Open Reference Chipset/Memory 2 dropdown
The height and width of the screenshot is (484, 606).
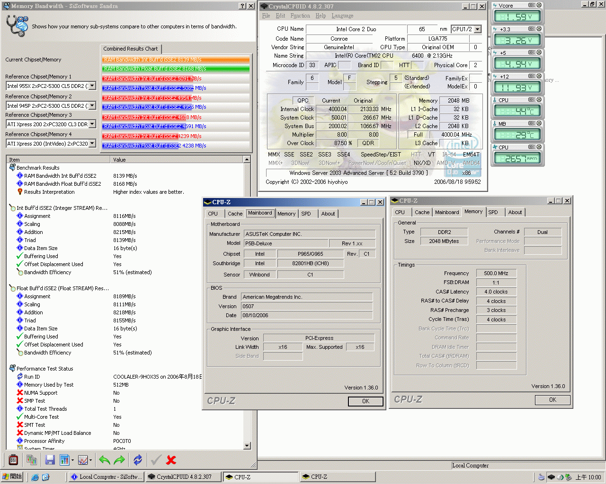pos(92,106)
